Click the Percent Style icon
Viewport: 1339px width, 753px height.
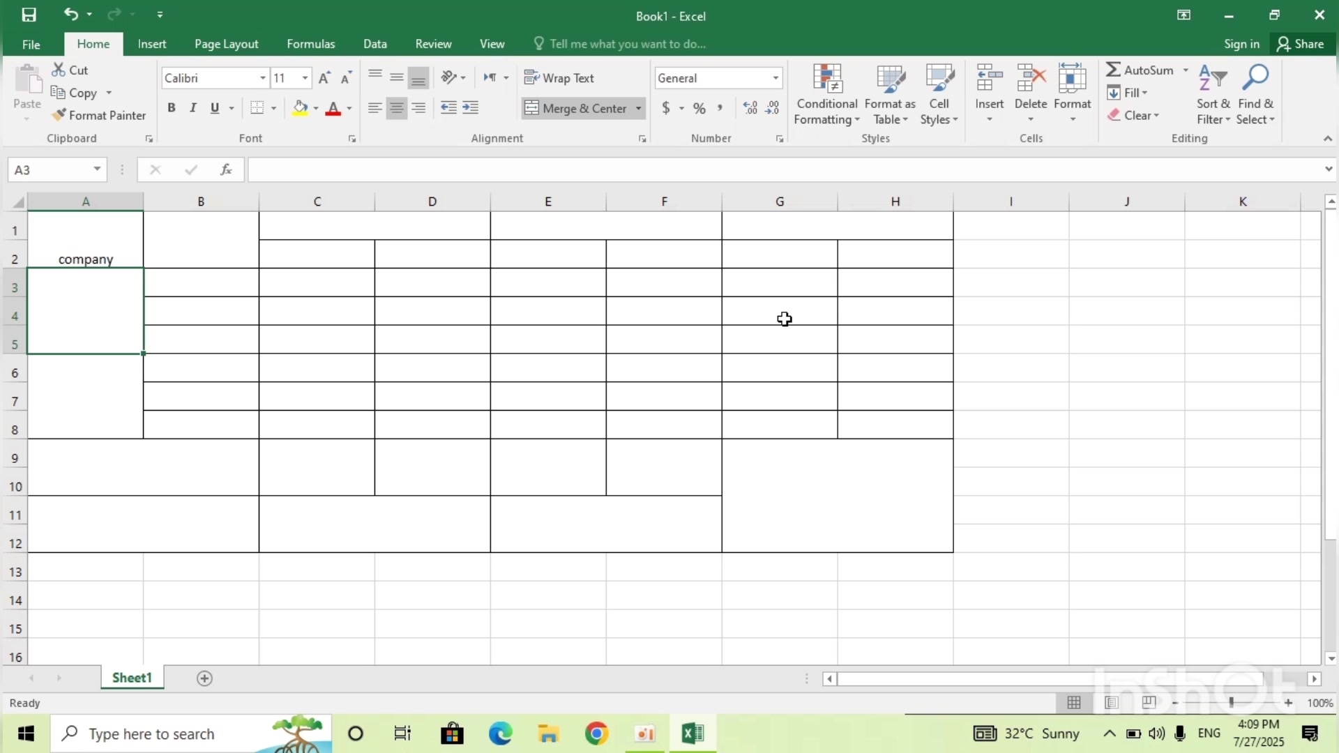(x=699, y=108)
